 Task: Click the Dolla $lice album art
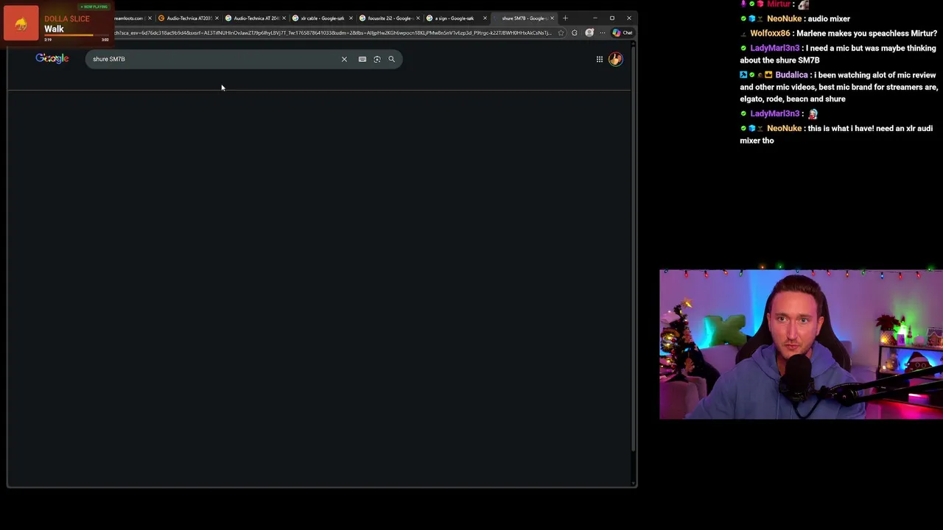(x=21, y=23)
